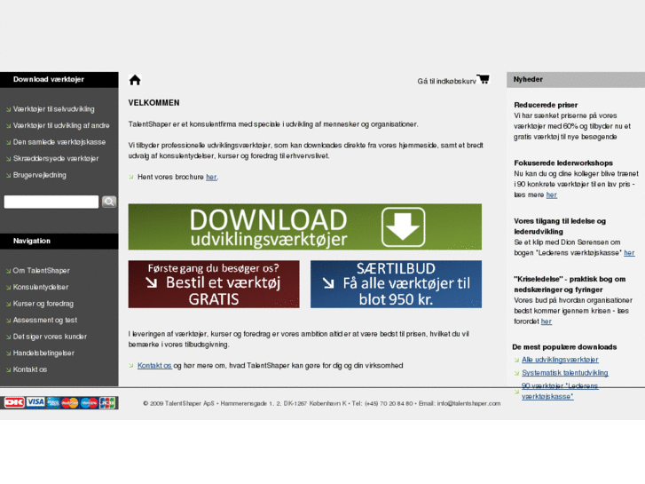Screen dimensions: 645x484
Task: Open Brugervejledning menu item
Action: [x=40, y=175]
